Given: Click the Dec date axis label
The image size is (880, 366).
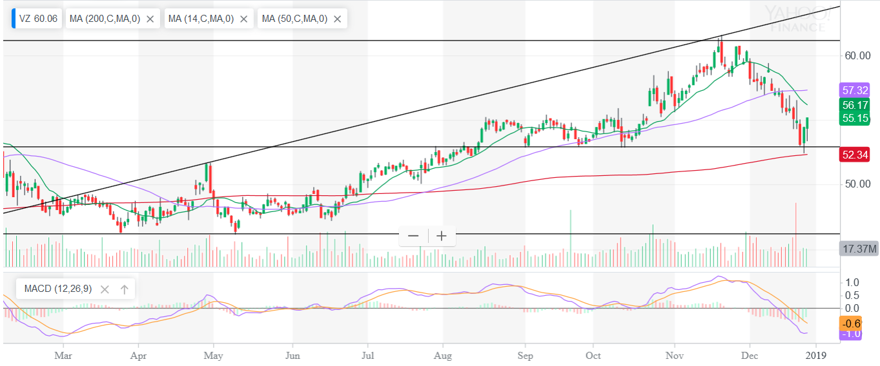Looking at the screenshot, I should click(x=749, y=355).
